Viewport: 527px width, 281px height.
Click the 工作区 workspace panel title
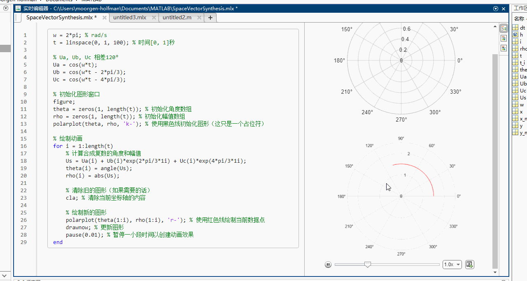[x=520, y=8]
